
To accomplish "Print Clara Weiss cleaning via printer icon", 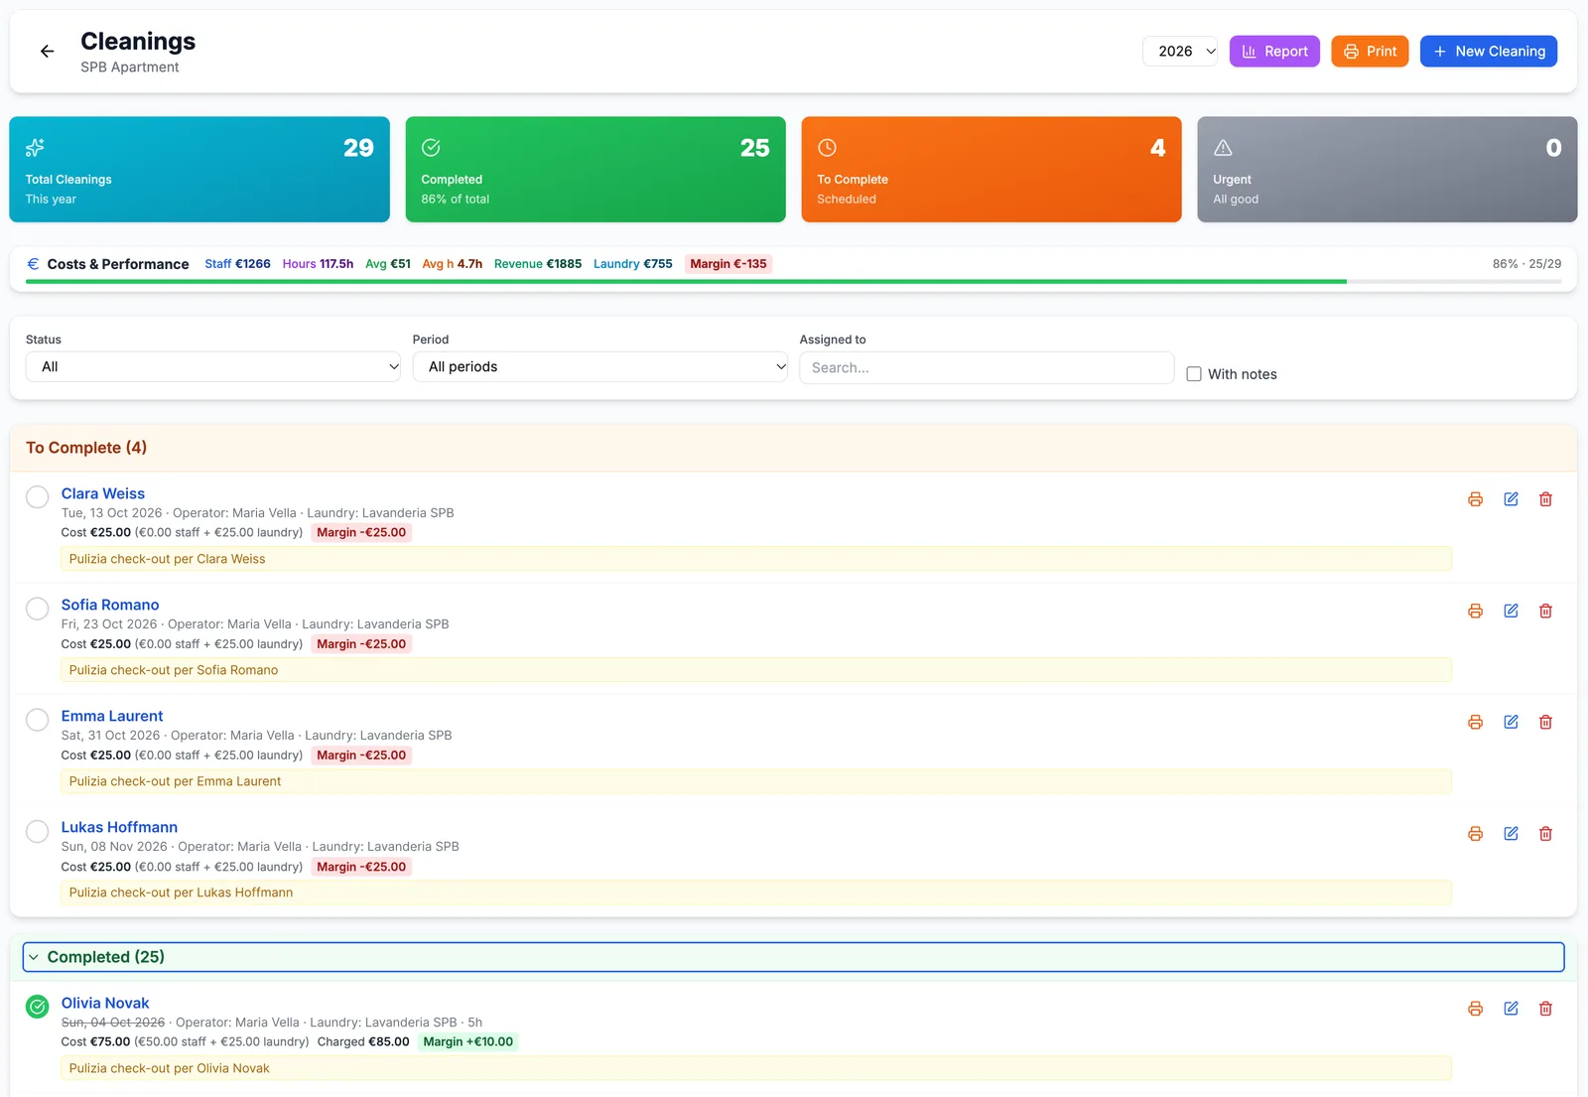I will (x=1475, y=499).
